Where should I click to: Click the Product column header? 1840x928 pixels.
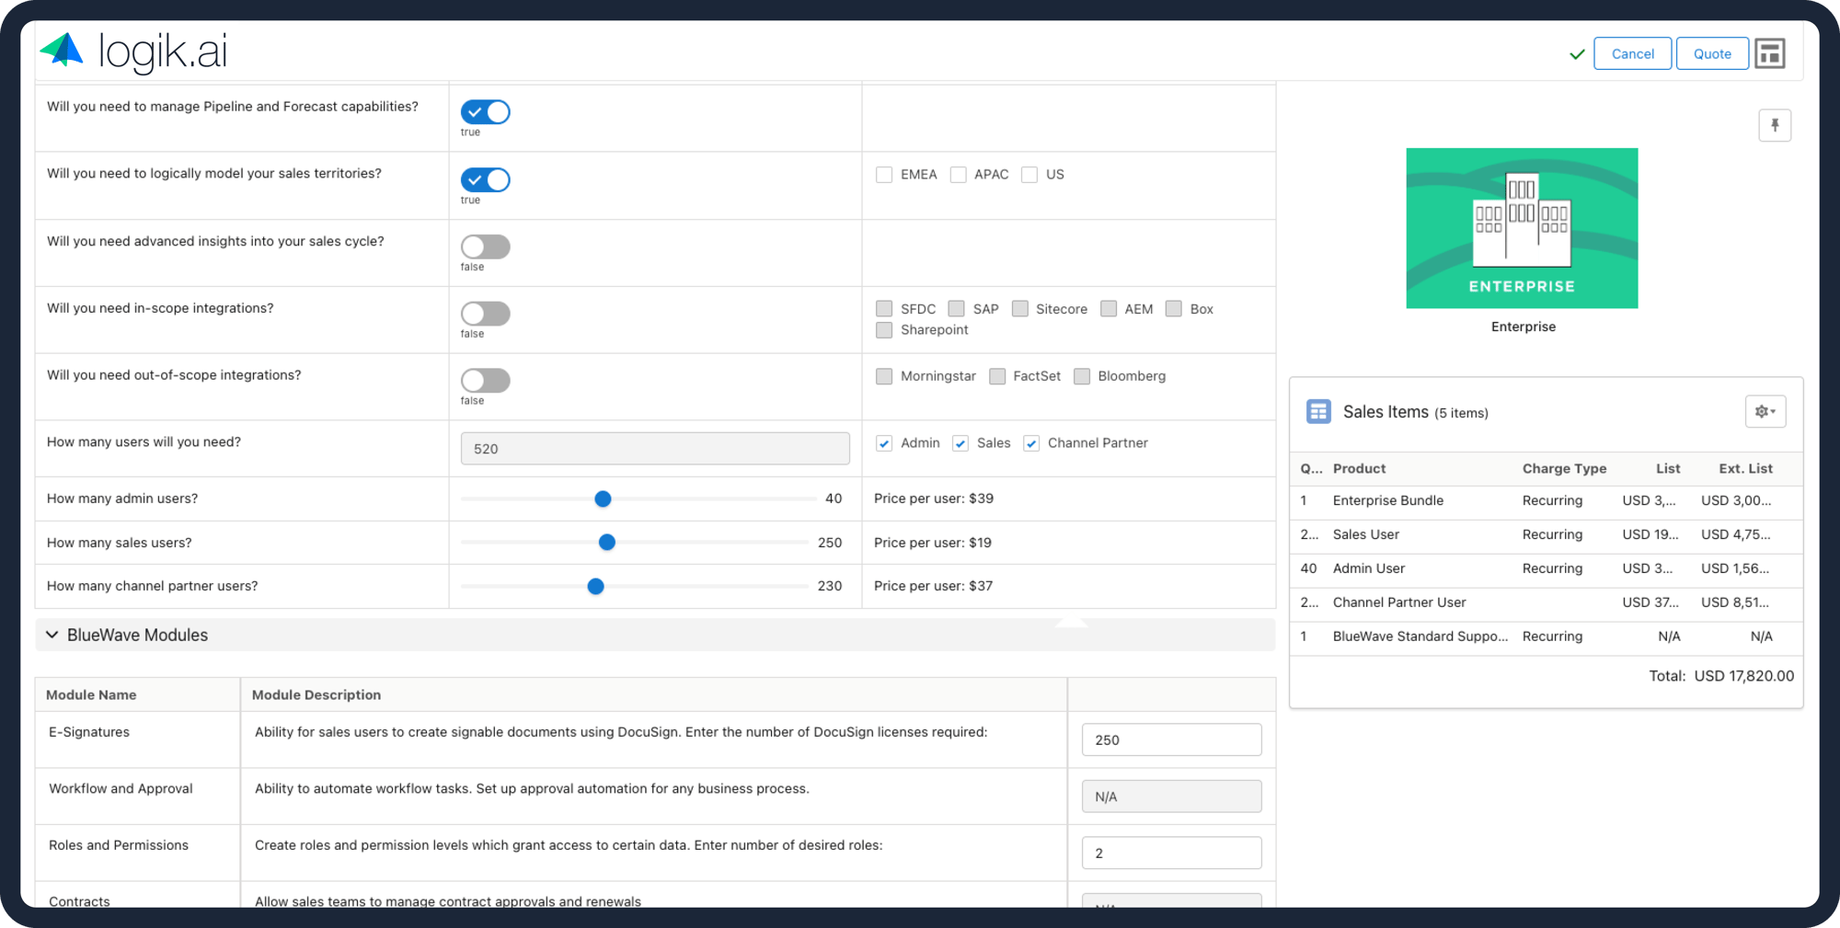1359,468
